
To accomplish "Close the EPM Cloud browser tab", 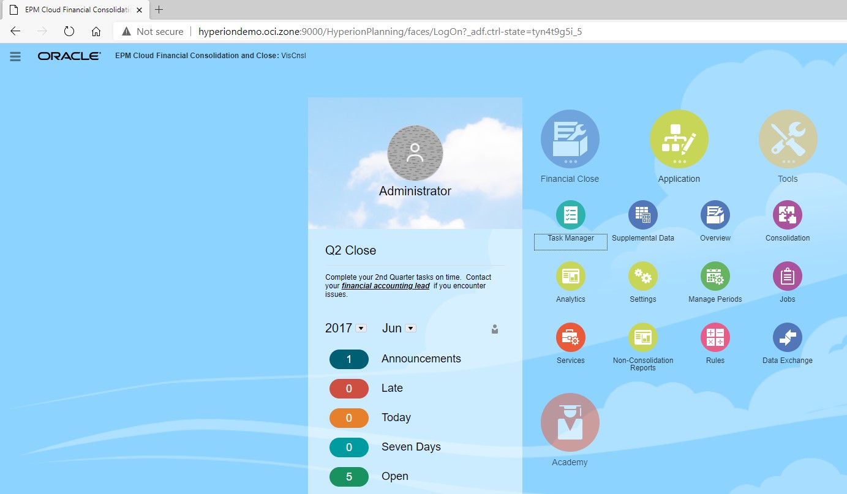I will click(139, 10).
